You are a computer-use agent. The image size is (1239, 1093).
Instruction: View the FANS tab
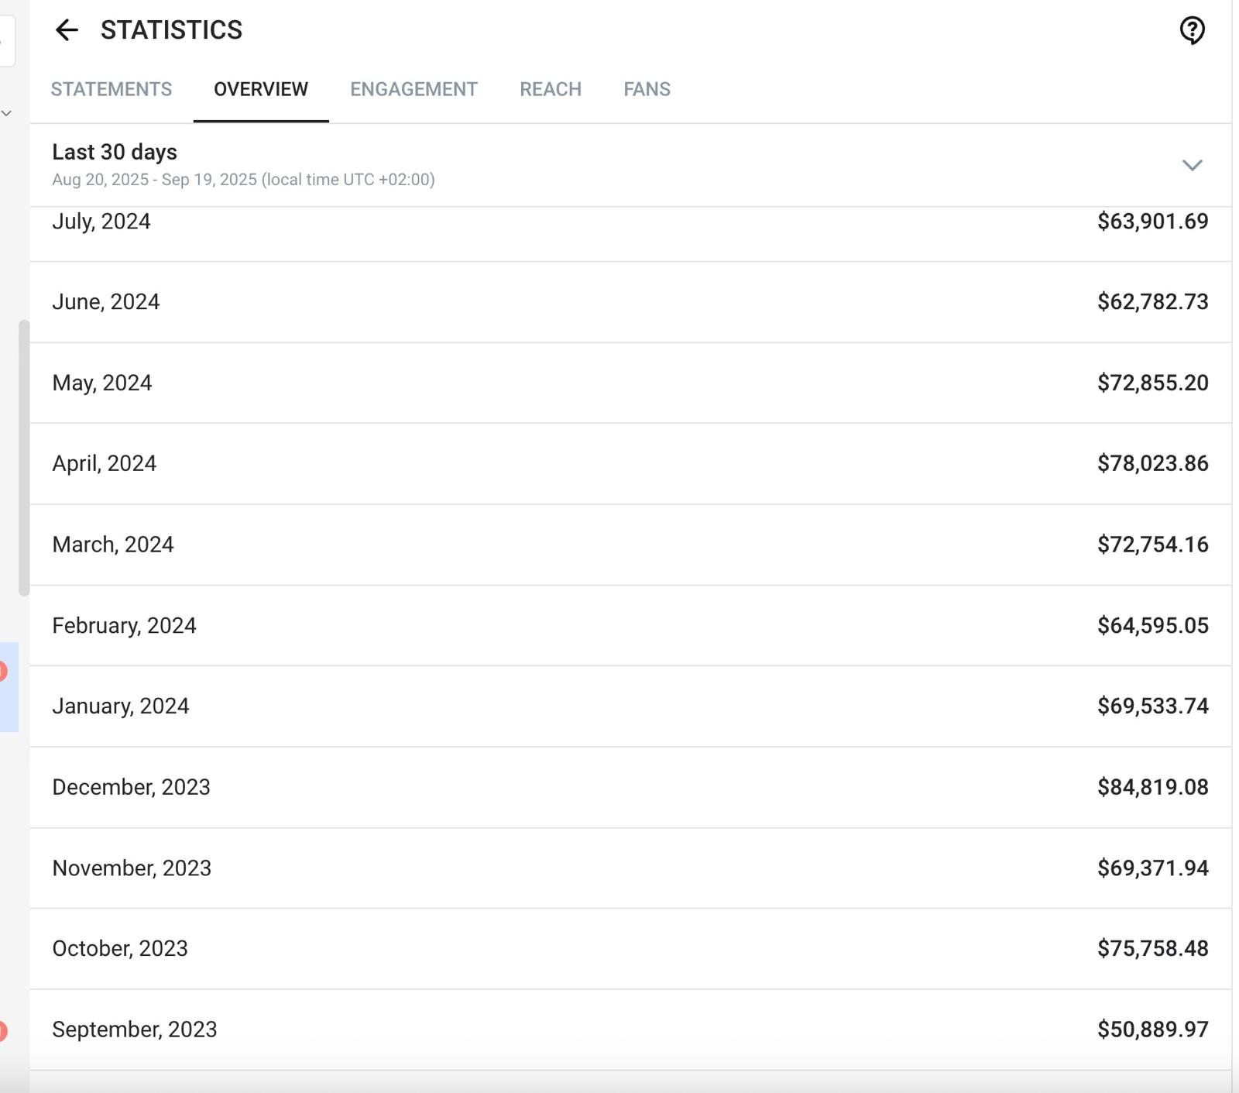647,89
